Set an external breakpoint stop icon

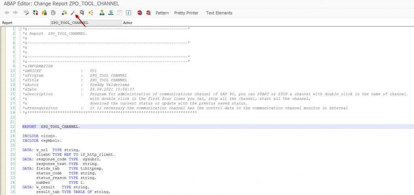pyautogui.click(x=149, y=13)
